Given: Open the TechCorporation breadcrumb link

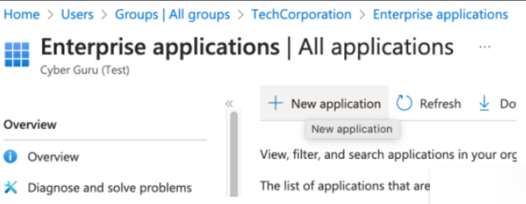Looking at the screenshot, I should point(301,14).
